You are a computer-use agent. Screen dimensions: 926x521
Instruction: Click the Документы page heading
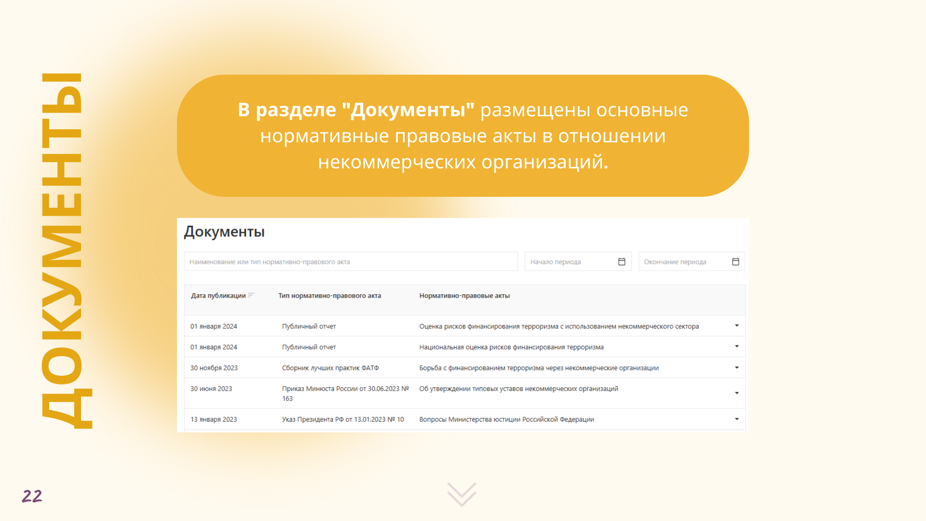point(224,232)
